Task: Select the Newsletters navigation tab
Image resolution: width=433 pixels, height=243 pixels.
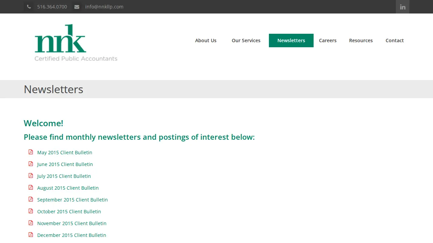Action: pos(291,40)
